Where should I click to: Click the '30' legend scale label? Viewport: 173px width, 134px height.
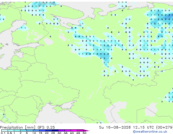[59, 133]
